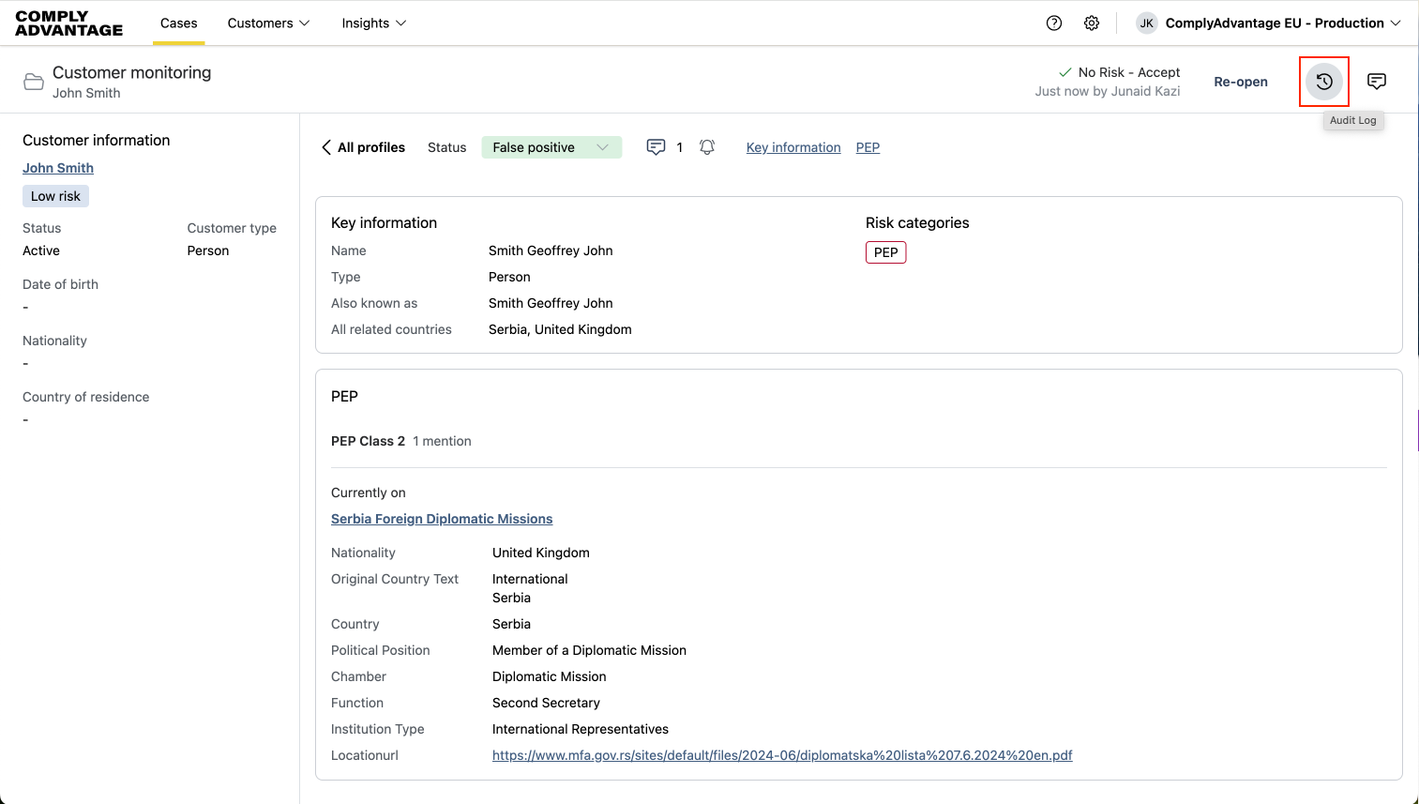
Task: Jump to PEP section link
Action: click(868, 147)
